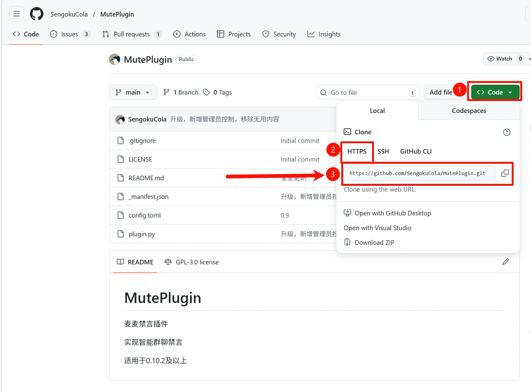This screenshot has height=392, width=531.
Task: Open with GitHub Desktop
Action: coord(393,213)
